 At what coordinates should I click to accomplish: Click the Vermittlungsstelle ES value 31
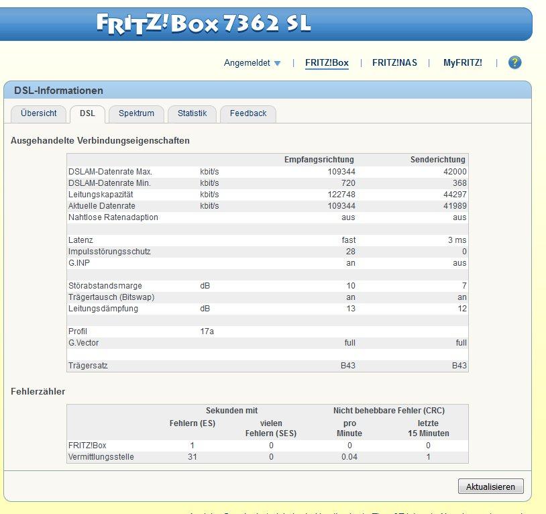coord(193,457)
